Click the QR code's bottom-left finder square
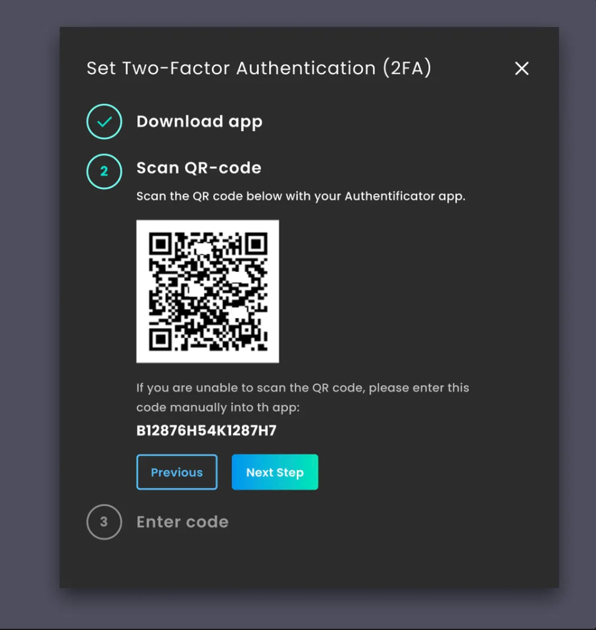This screenshot has height=630, width=596. coord(161,339)
